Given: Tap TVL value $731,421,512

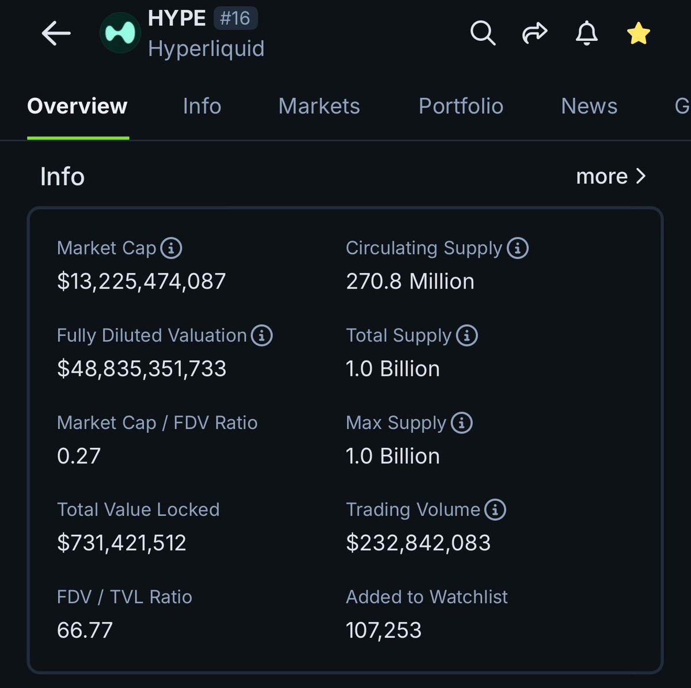Looking at the screenshot, I should point(122,543).
